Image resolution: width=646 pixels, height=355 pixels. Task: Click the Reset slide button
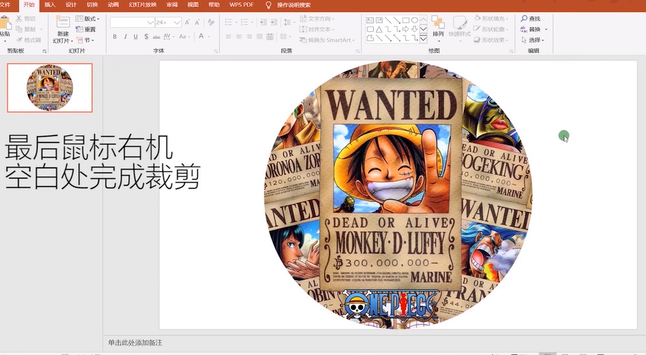[86, 29]
